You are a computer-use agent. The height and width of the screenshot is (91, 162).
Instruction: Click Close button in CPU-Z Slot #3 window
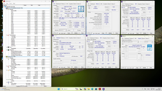(151, 33)
